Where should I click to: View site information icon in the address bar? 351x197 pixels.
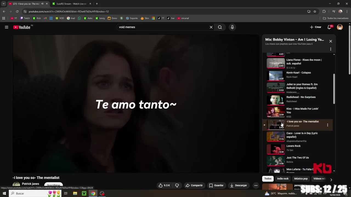point(25,11)
